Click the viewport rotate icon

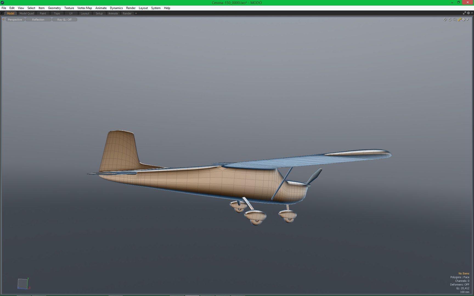pyautogui.click(x=450, y=19)
